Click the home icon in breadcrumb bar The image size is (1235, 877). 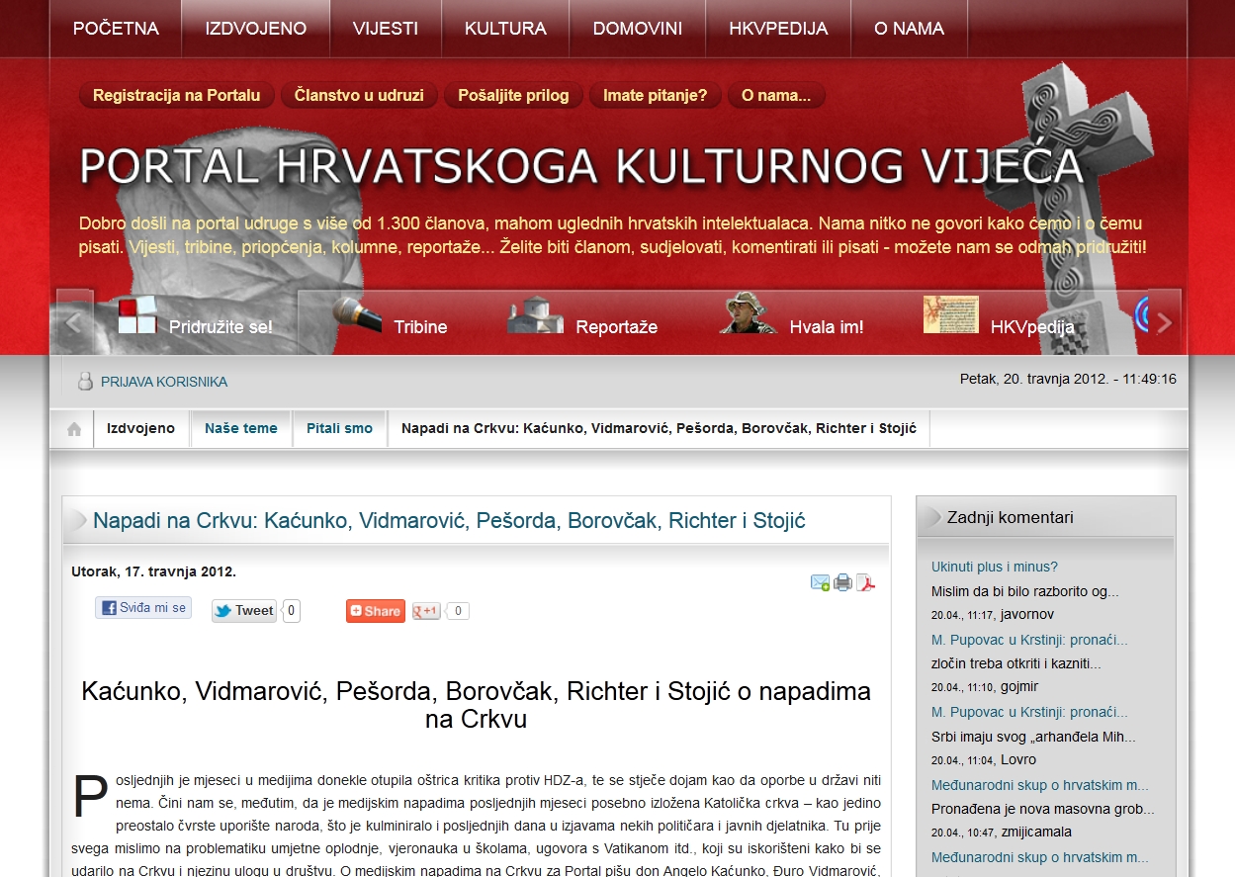tap(73, 429)
